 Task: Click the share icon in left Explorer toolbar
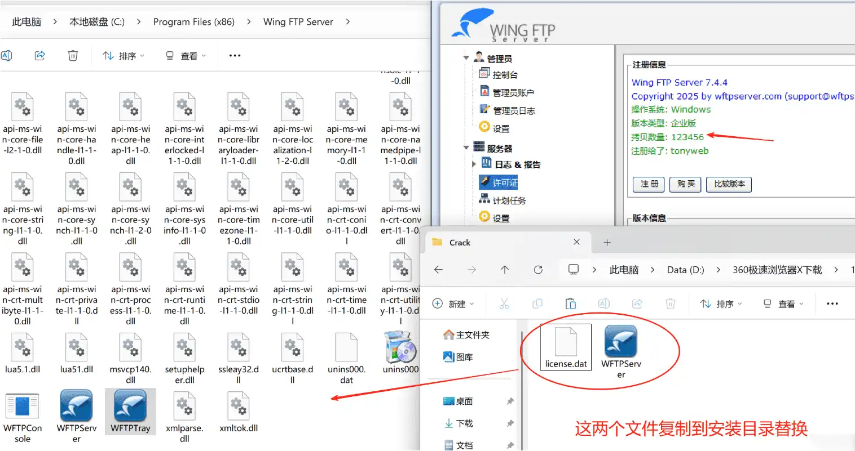(x=40, y=55)
